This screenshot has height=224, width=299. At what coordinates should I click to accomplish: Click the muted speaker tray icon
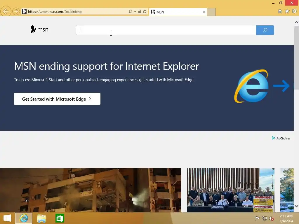click(x=272, y=218)
